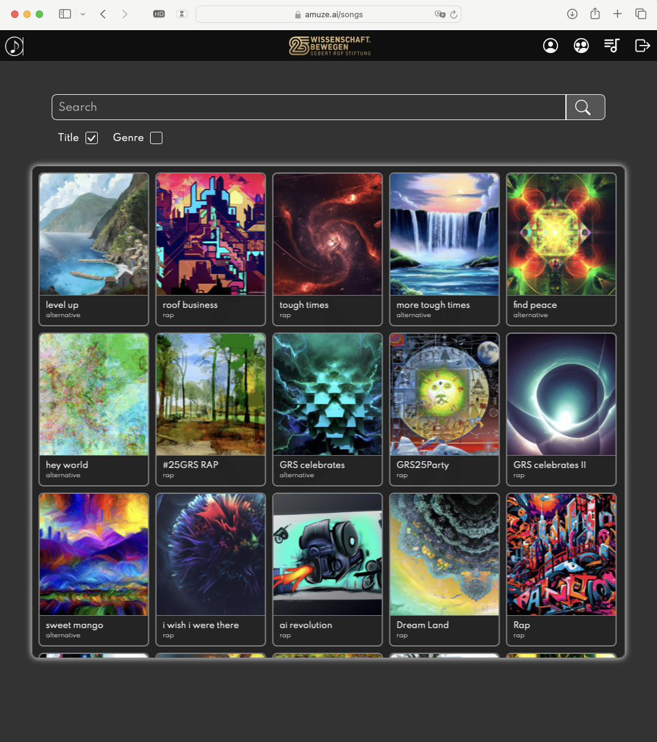Select the "GRS25Party" song thumbnail
The width and height of the screenshot is (657, 742).
(444, 395)
